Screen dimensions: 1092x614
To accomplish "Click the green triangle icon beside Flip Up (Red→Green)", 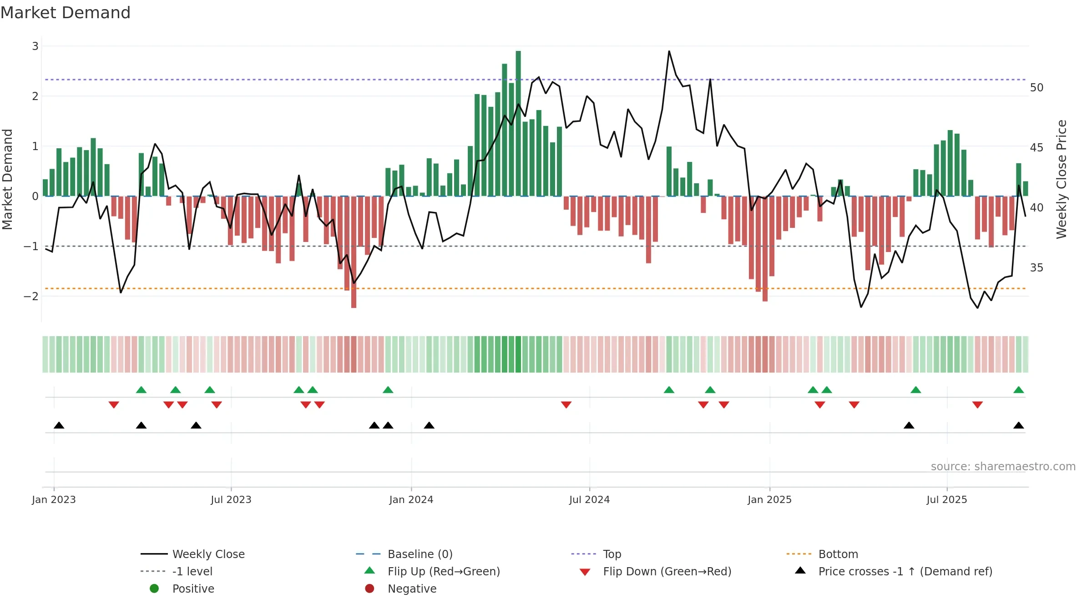I will pyautogui.click(x=370, y=570).
